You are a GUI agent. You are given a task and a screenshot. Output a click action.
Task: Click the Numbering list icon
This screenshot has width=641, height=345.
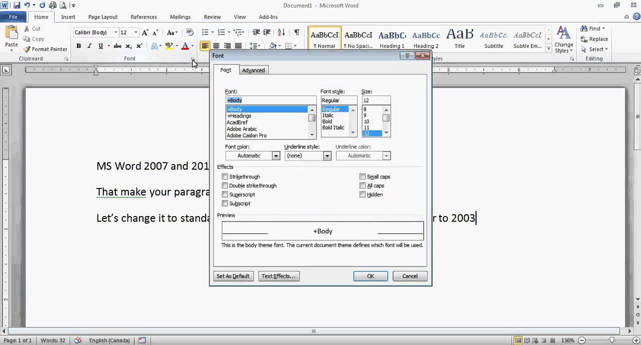[221, 32]
